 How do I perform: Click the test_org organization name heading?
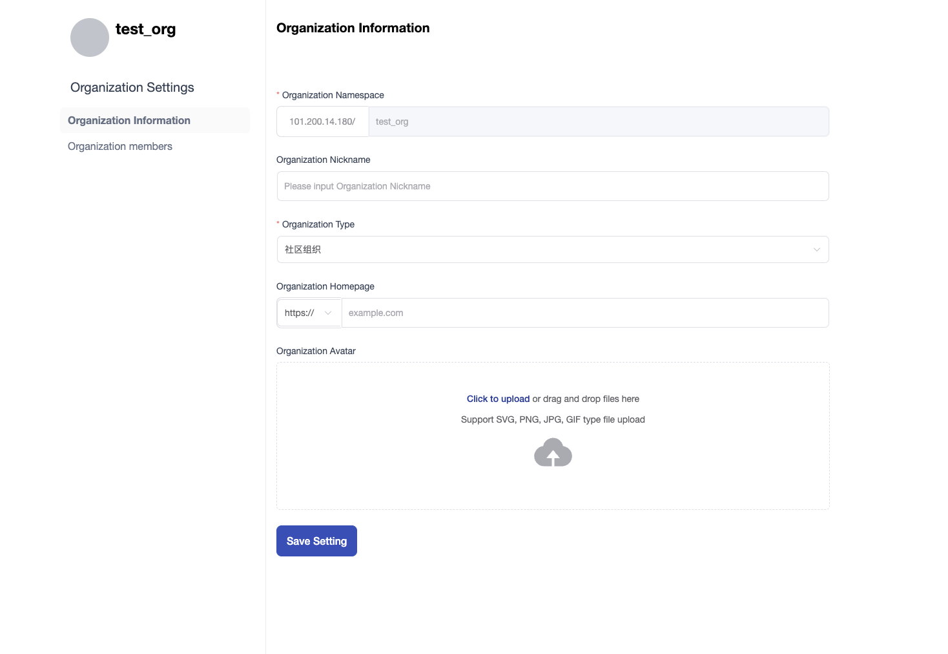[x=146, y=30]
